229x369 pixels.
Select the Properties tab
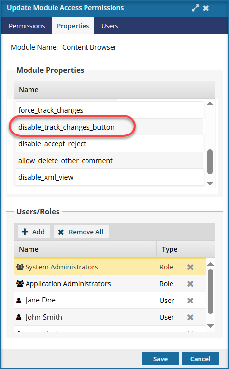point(73,26)
